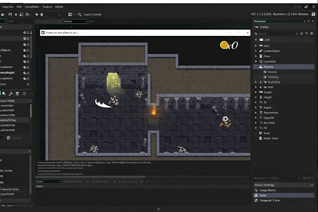The height and width of the screenshot is (212, 318).
Task: Open the Output dropdown in the bottom panel
Action: click(48, 182)
